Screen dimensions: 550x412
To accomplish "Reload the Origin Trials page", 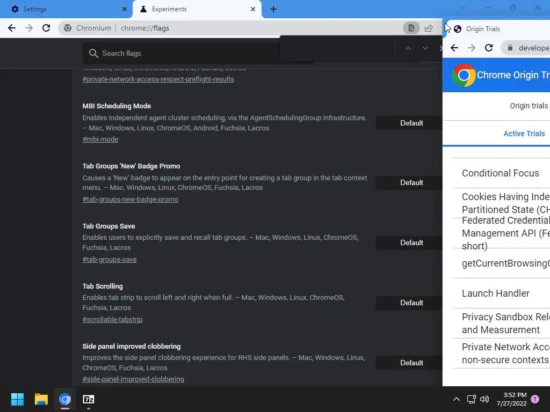I will [489, 48].
